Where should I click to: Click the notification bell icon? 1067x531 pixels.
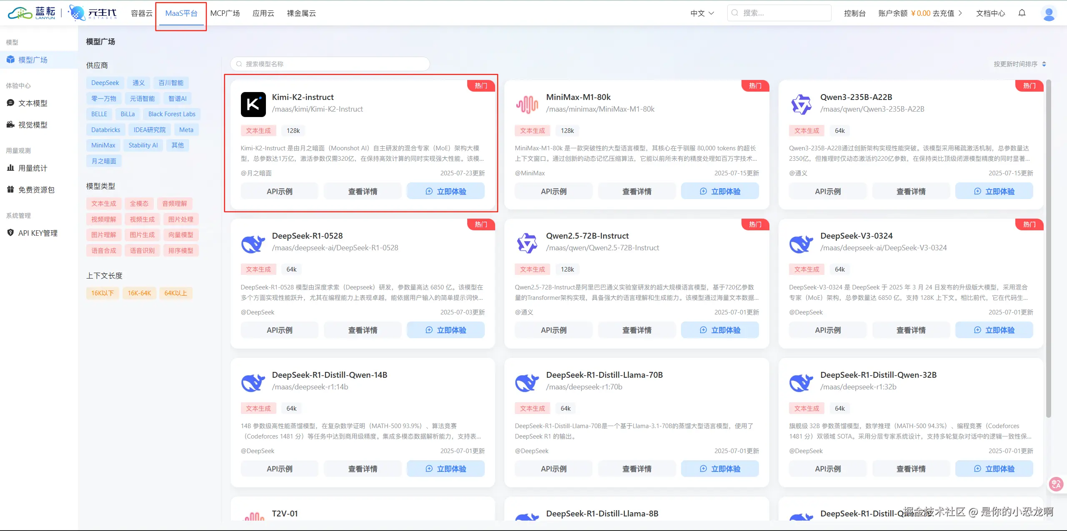(1022, 13)
